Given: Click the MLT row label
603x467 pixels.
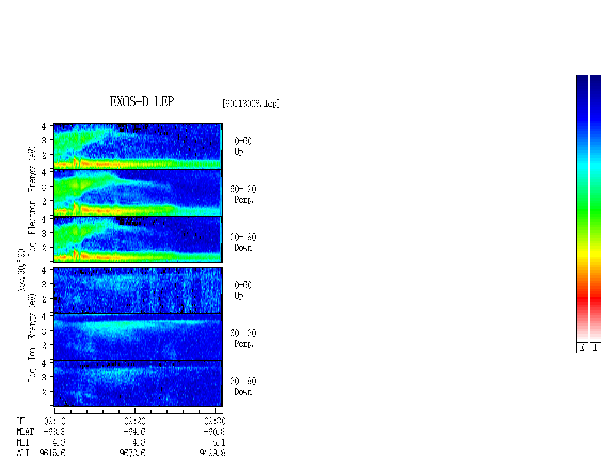Looking at the screenshot, I should click(23, 442).
